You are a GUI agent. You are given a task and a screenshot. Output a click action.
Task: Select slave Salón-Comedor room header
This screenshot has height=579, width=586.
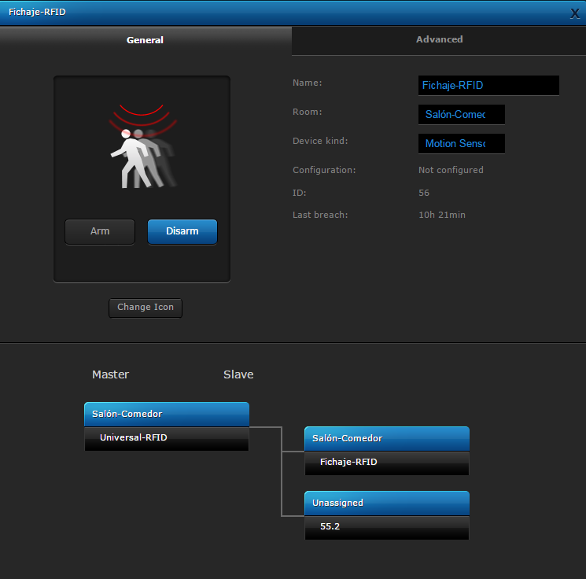[387, 438]
